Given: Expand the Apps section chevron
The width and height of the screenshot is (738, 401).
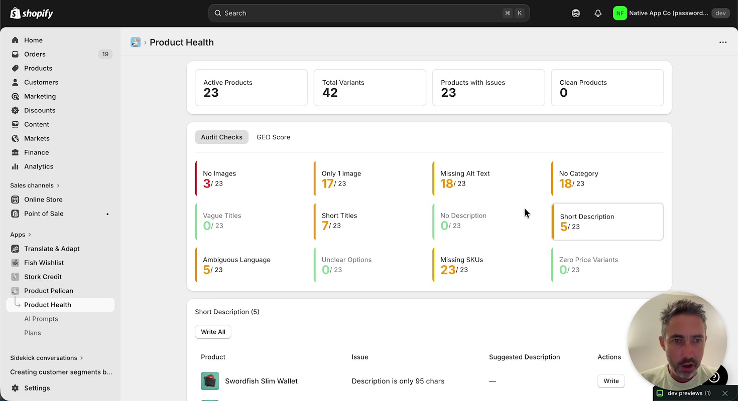Looking at the screenshot, I should click(30, 235).
